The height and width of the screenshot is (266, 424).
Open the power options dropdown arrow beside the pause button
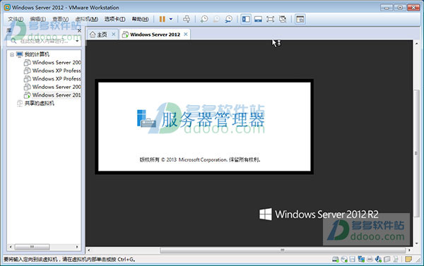pos(171,19)
